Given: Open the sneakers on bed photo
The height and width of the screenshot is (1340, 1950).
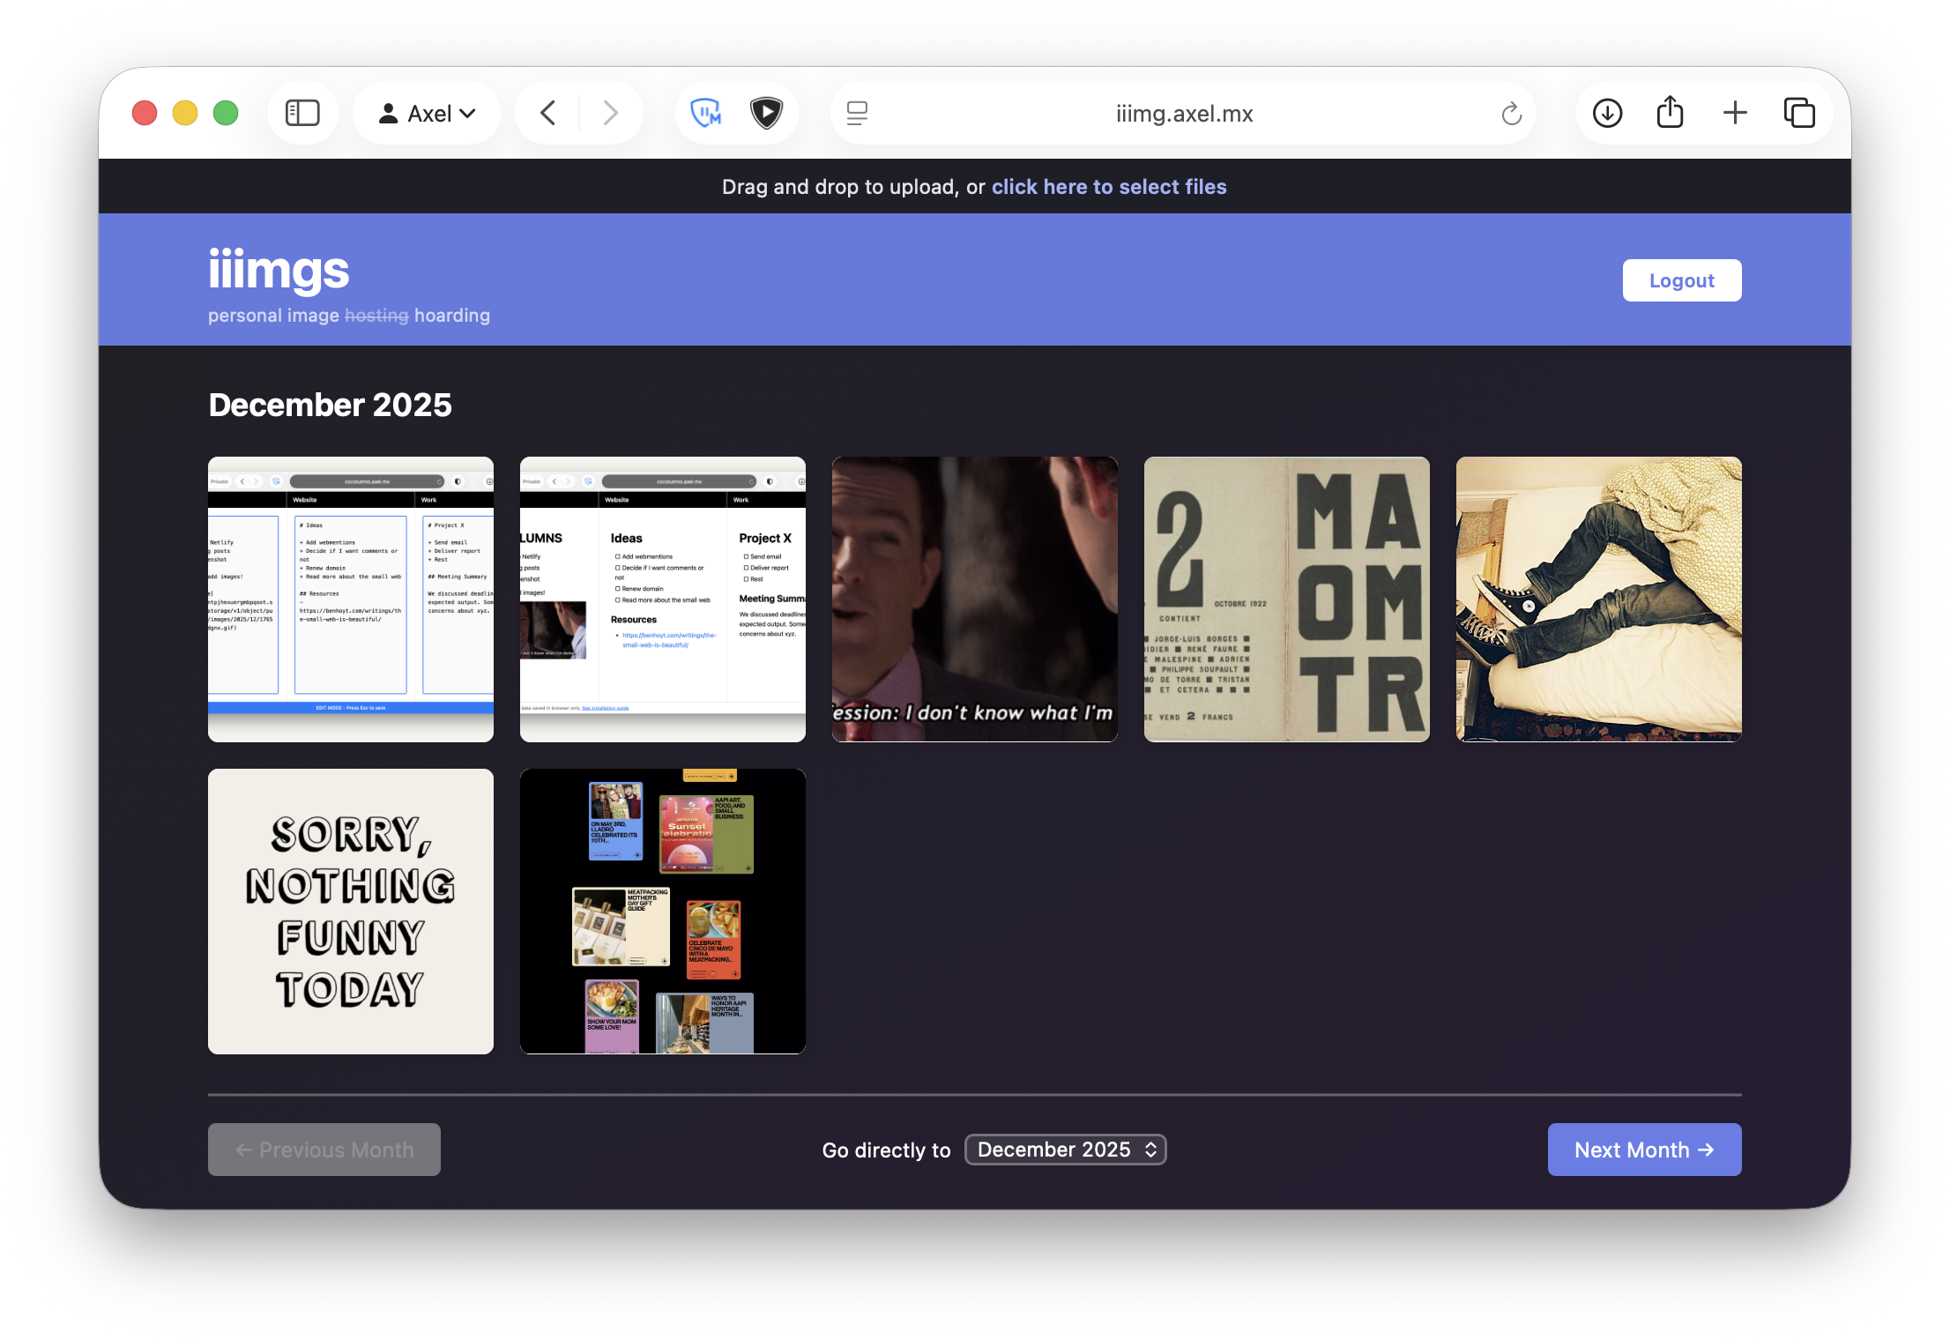Looking at the screenshot, I should (x=1598, y=599).
